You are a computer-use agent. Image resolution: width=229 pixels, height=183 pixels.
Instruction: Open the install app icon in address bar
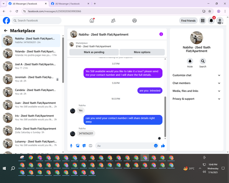pyautogui.click(x=204, y=11)
